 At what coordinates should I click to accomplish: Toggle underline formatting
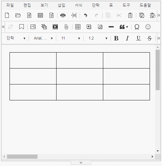[138, 38]
